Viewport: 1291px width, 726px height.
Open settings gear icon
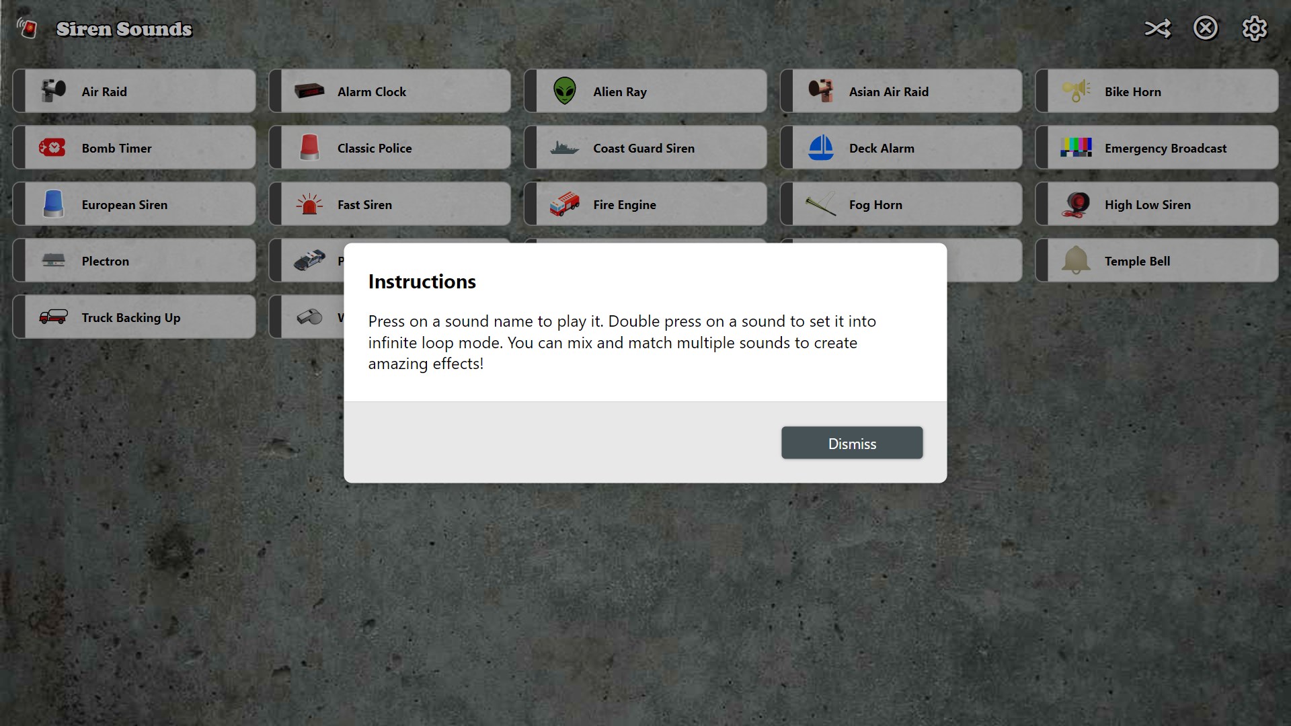click(x=1254, y=29)
